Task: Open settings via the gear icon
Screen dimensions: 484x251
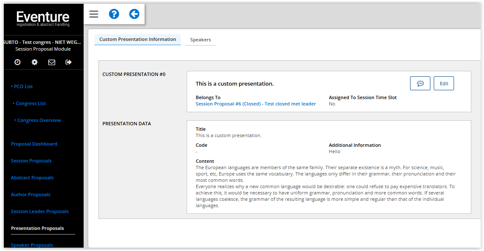Action: [x=35, y=62]
